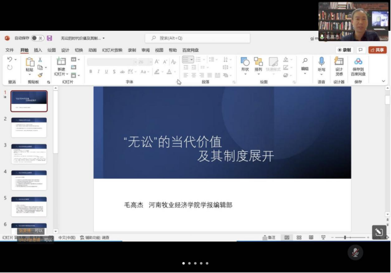391x273 pixels.
Task: Click the Save icon in title bar
Action: [50, 38]
